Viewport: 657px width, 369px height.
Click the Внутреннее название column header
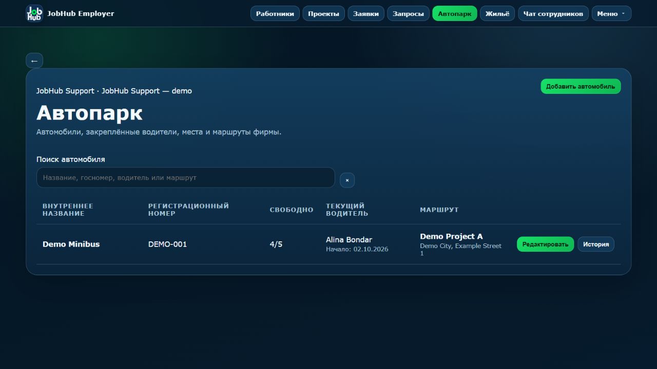pyautogui.click(x=68, y=210)
